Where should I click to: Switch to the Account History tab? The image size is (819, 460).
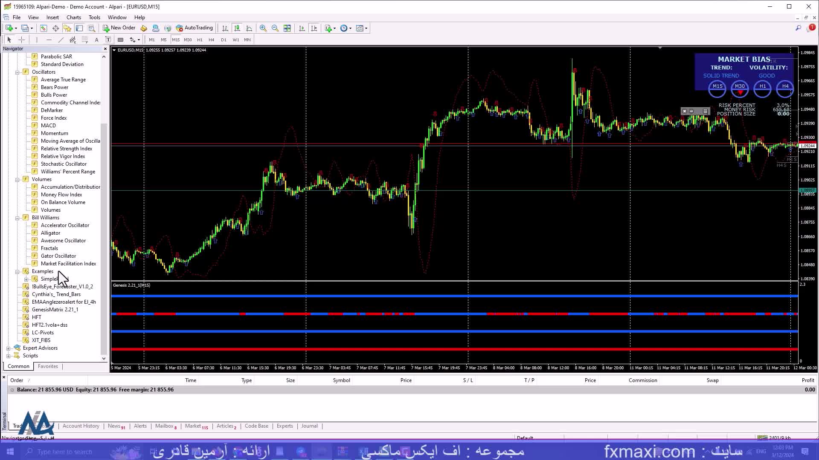(x=81, y=426)
